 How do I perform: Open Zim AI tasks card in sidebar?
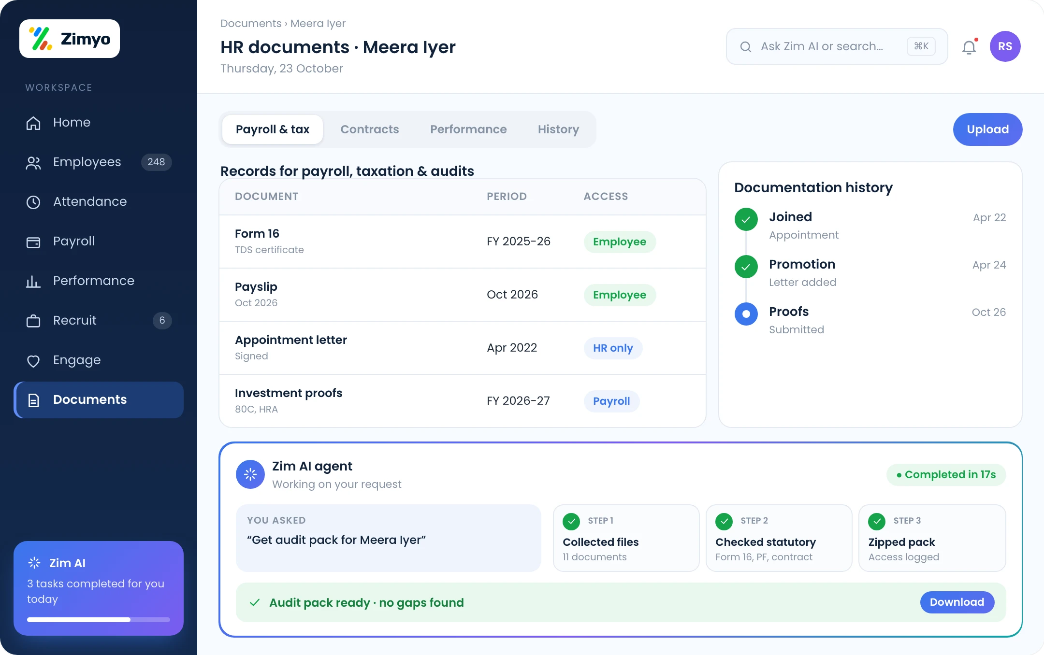[x=99, y=588]
